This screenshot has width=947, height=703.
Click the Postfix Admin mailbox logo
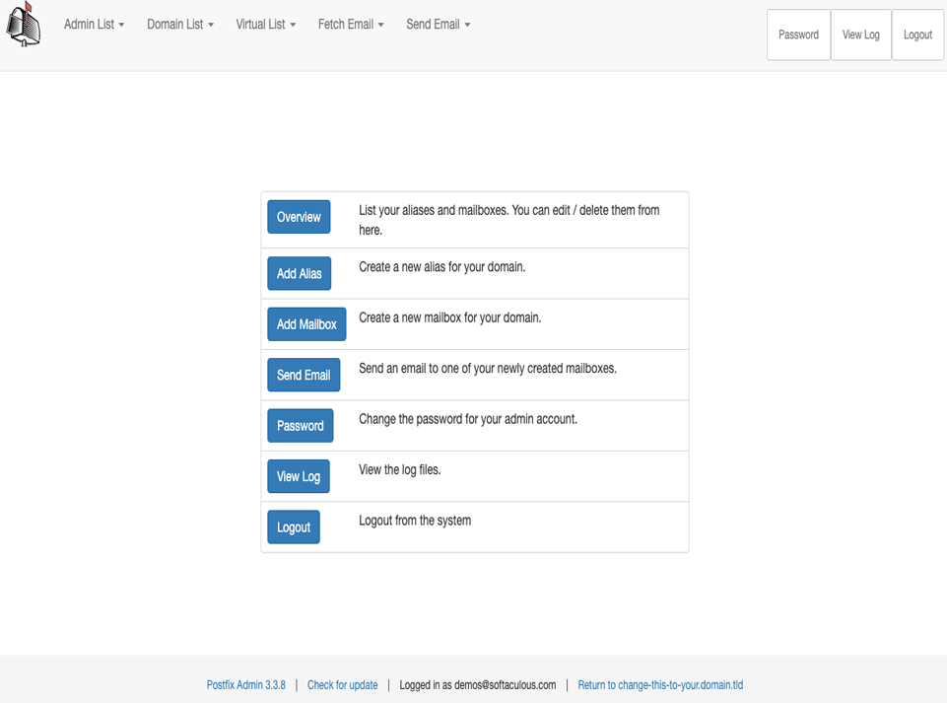pyautogui.click(x=24, y=25)
